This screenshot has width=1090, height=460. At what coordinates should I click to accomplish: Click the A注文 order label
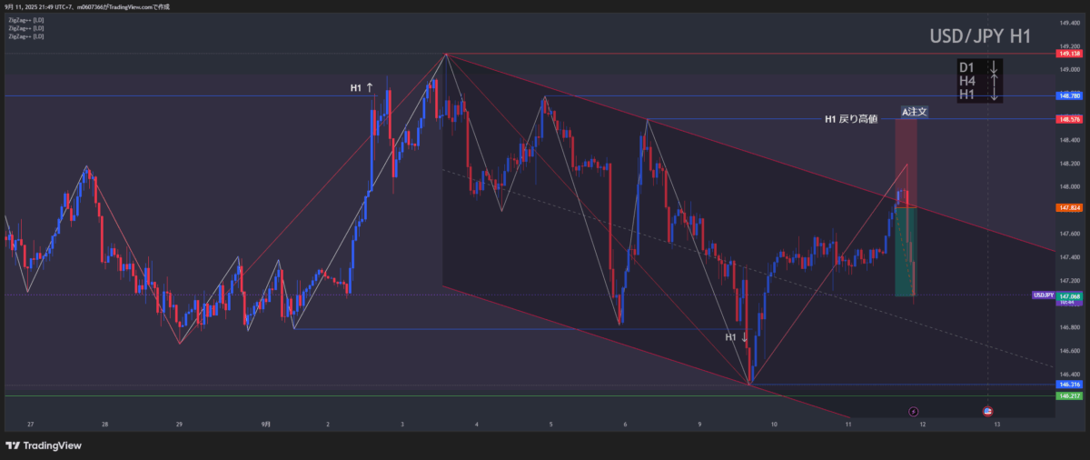pyautogui.click(x=914, y=112)
